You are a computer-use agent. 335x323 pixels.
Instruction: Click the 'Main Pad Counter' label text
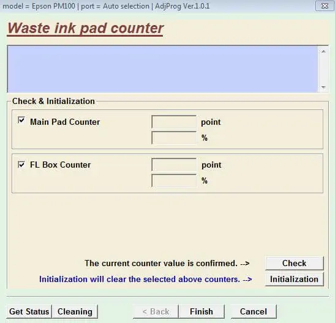65,122
